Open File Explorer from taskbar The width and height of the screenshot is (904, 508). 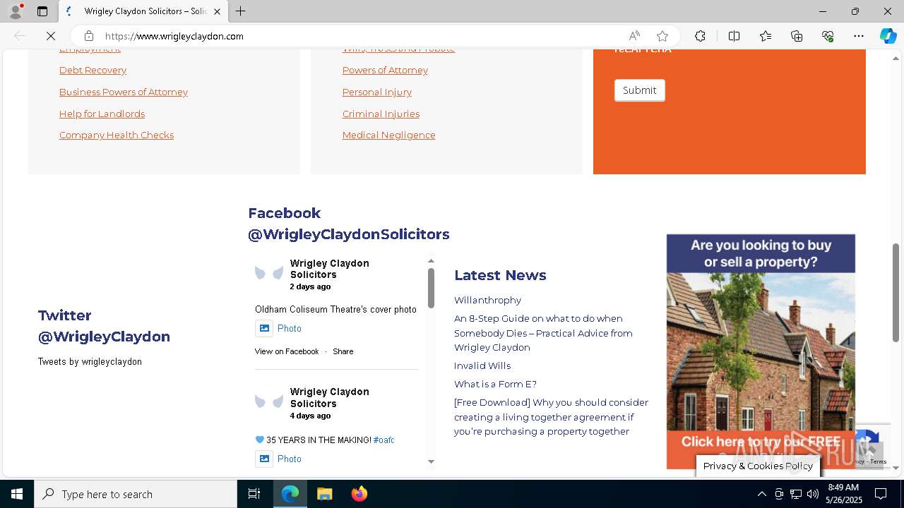click(x=324, y=494)
